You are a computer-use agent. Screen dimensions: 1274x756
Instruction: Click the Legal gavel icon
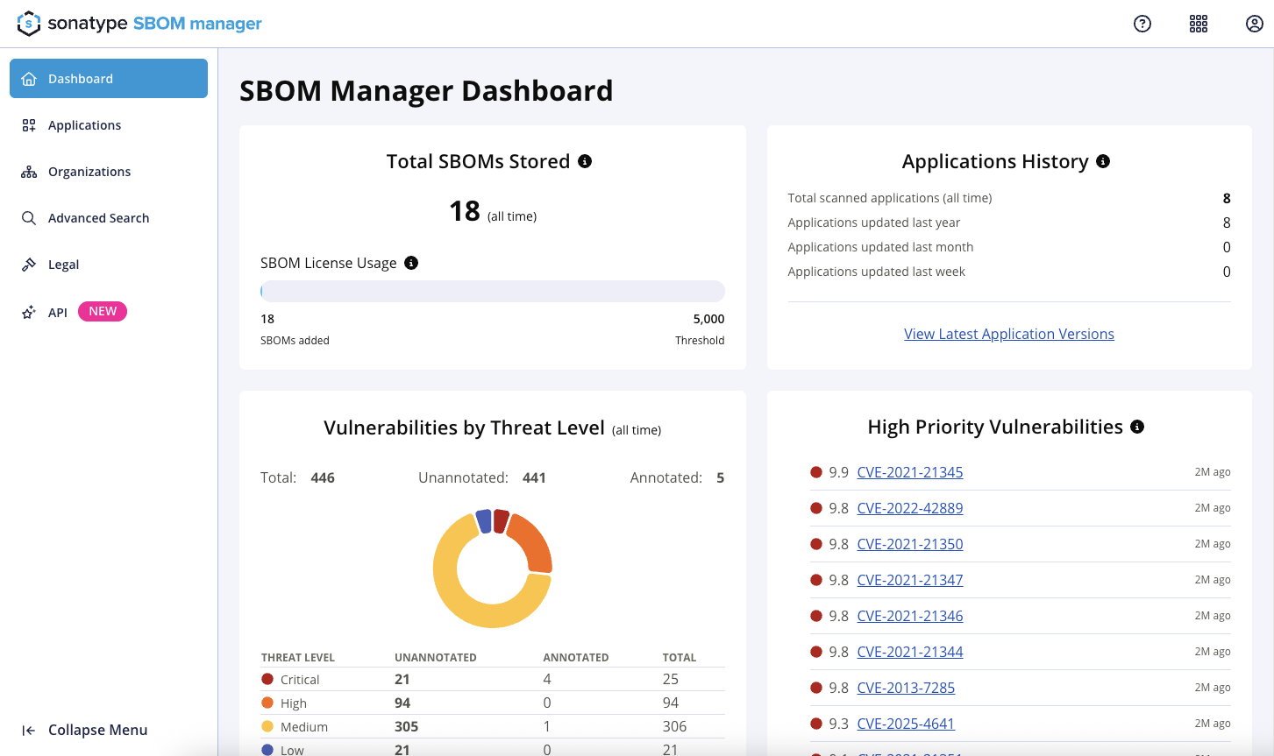tap(29, 265)
